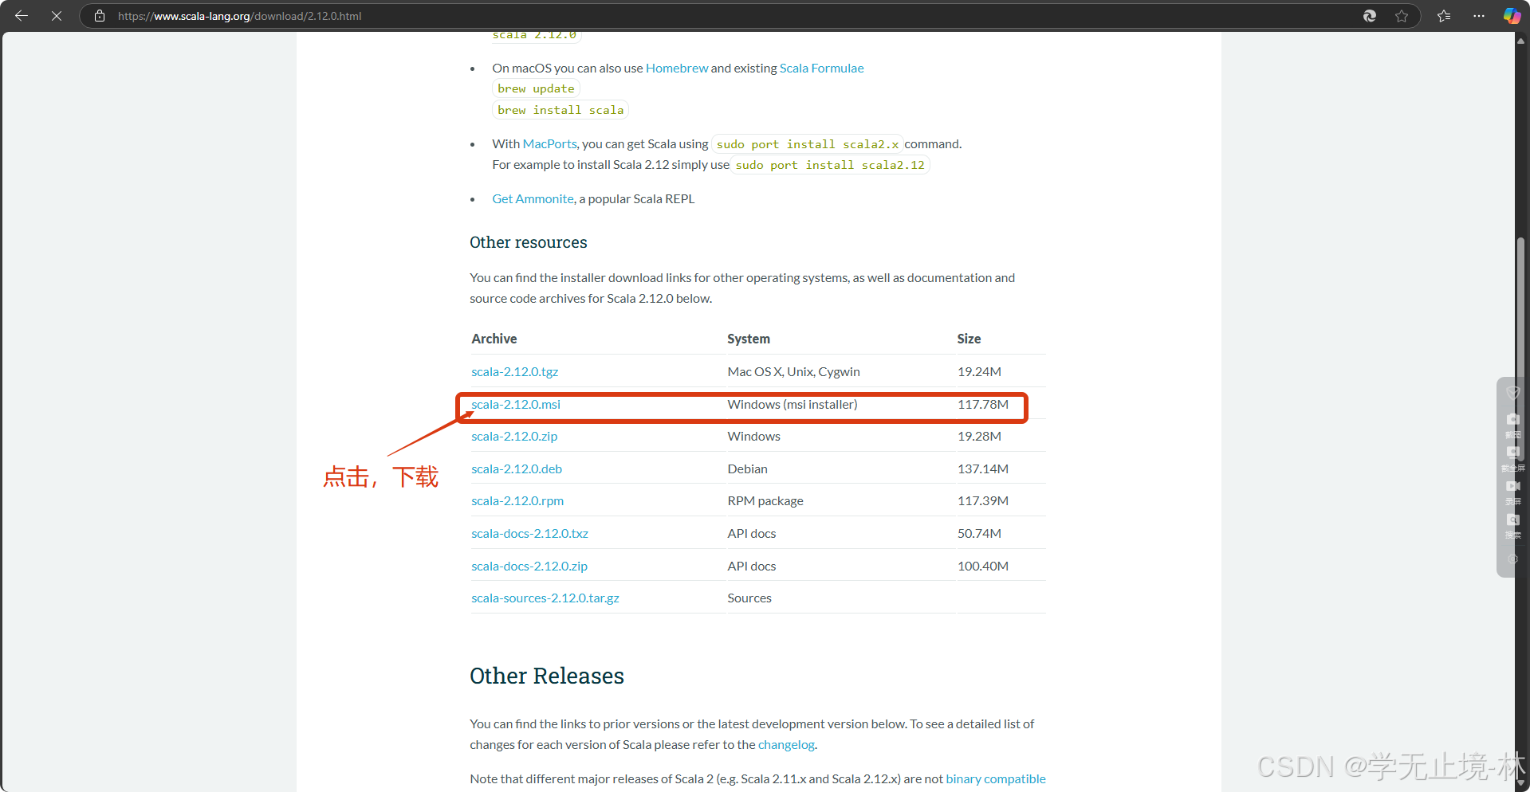Click the '117.39M' size cell

(983, 501)
